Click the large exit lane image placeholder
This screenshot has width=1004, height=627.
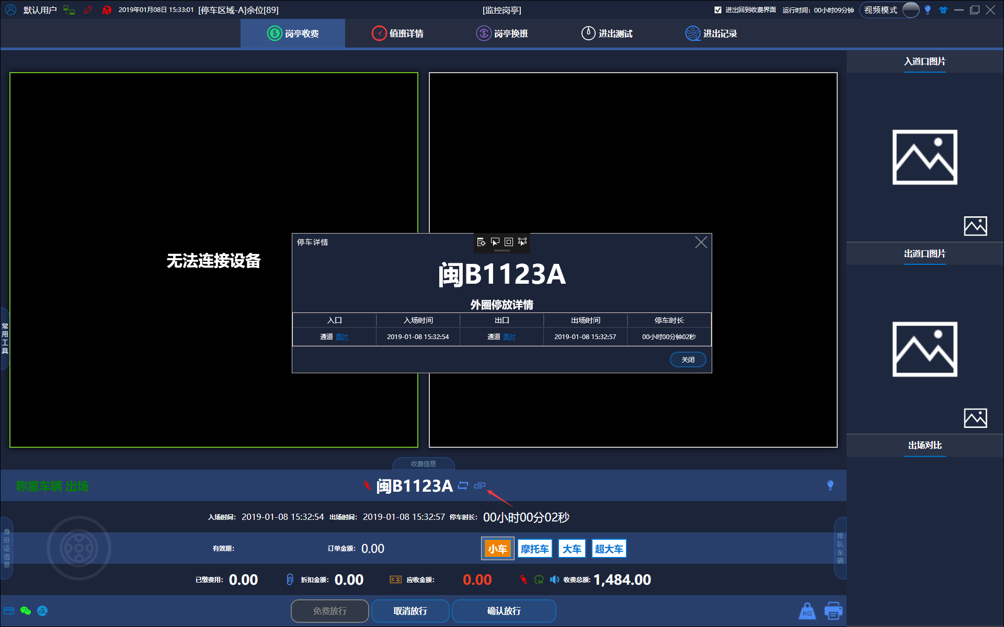[x=925, y=350]
